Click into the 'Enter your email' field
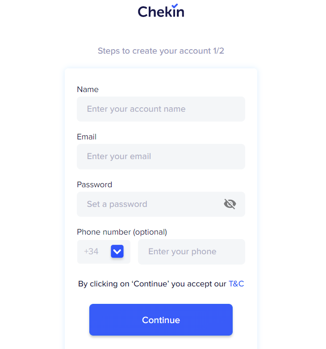The width and height of the screenshot is (326, 349). point(161,156)
